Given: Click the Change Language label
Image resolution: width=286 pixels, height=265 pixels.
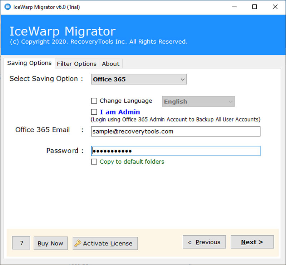Looking at the screenshot, I should click(x=126, y=101).
